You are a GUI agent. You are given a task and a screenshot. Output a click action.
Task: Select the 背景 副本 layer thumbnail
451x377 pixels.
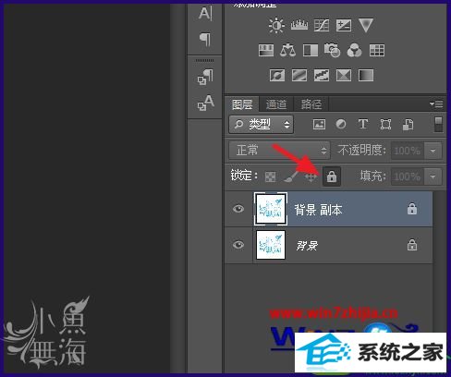click(271, 209)
